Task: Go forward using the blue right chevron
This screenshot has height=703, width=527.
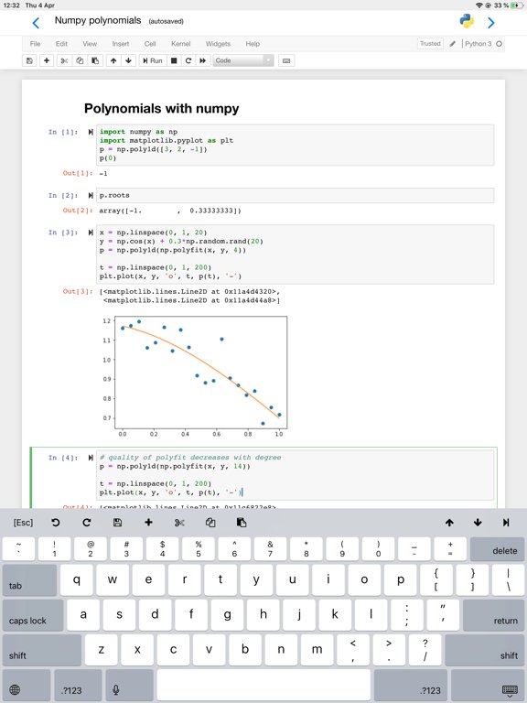Action: coord(490,22)
